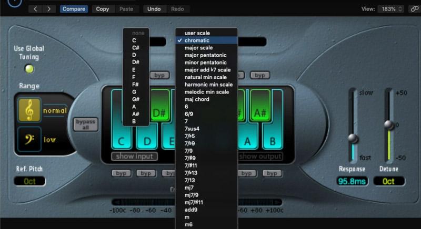Click the A# black key

[x=260, y=106]
